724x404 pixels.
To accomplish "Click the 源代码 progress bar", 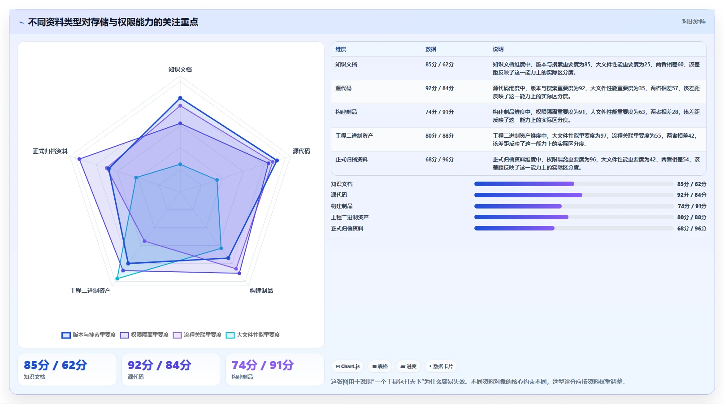I will pos(574,195).
